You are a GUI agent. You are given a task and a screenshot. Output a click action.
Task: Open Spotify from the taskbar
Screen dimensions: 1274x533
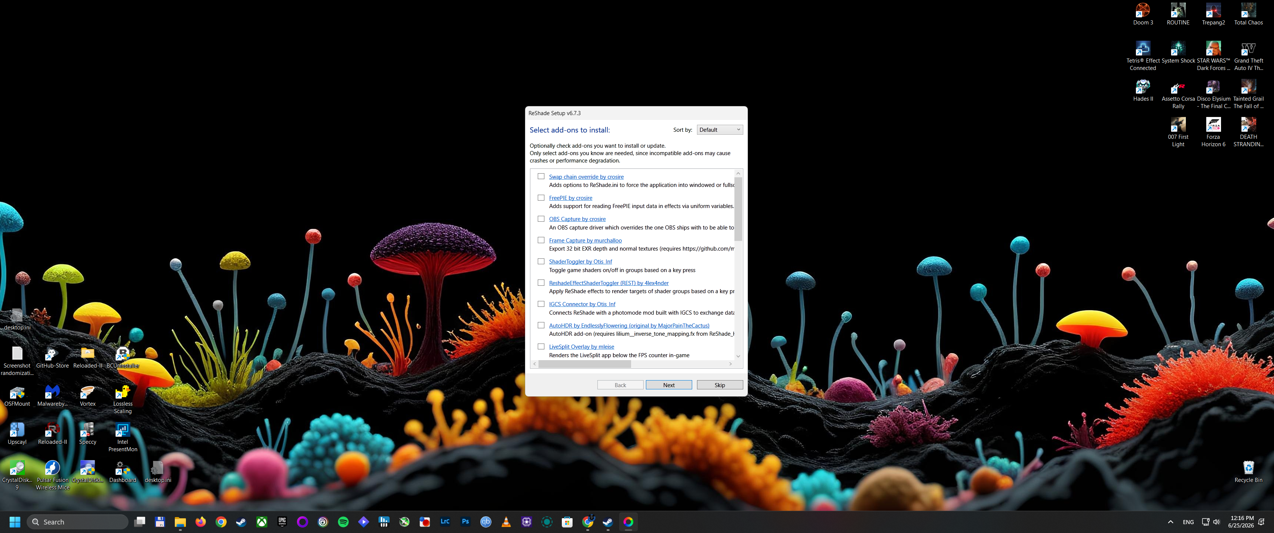(x=343, y=522)
